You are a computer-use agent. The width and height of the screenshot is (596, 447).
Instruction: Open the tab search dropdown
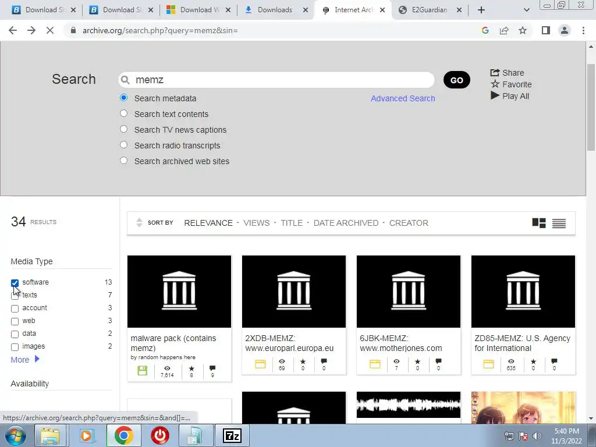(526, 10)
